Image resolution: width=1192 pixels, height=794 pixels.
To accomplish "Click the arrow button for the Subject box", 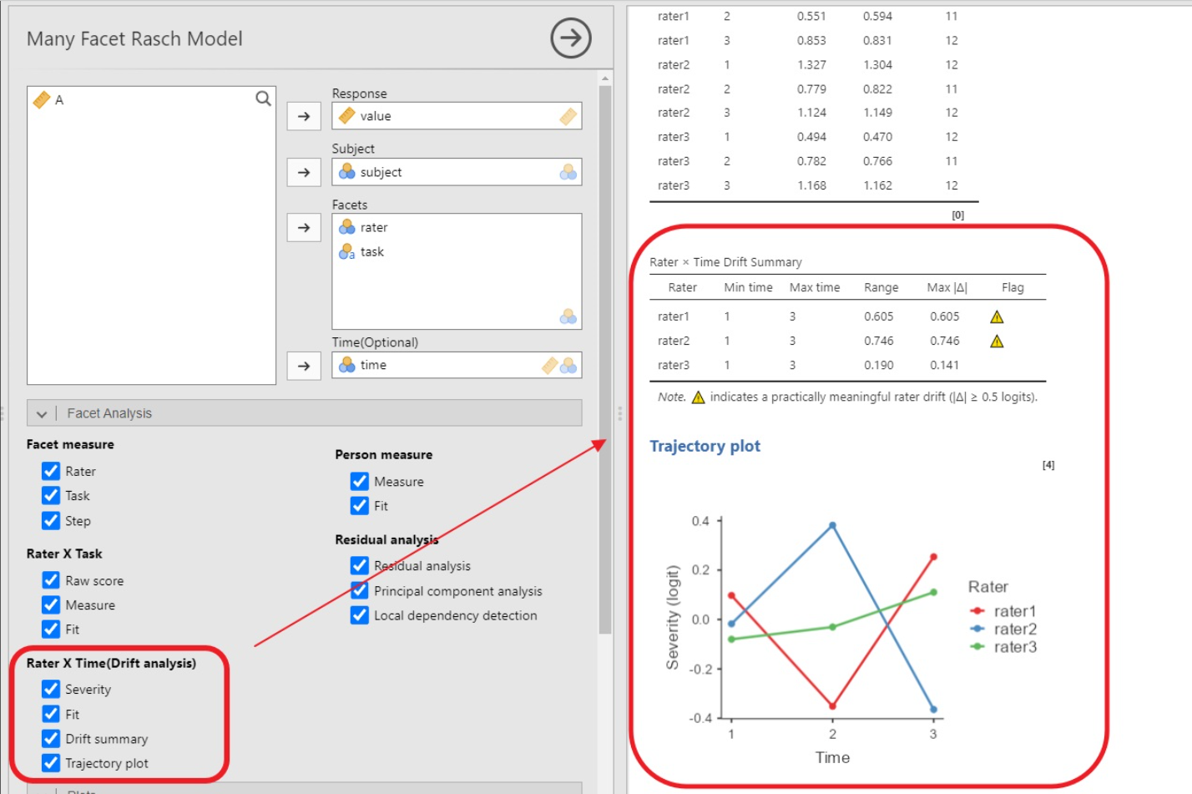I will coord(304,172).
